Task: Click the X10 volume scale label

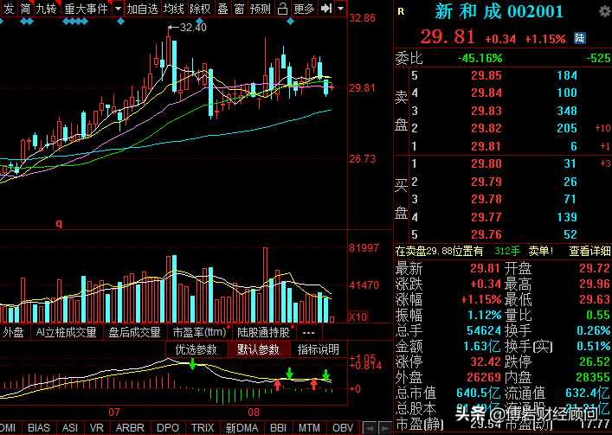Action: [x=358, y=317]
